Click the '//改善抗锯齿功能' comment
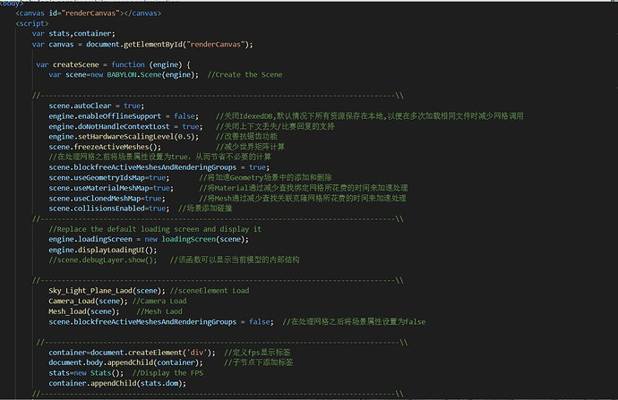Screen dimensions: 618x400 (x=246, y=137)
